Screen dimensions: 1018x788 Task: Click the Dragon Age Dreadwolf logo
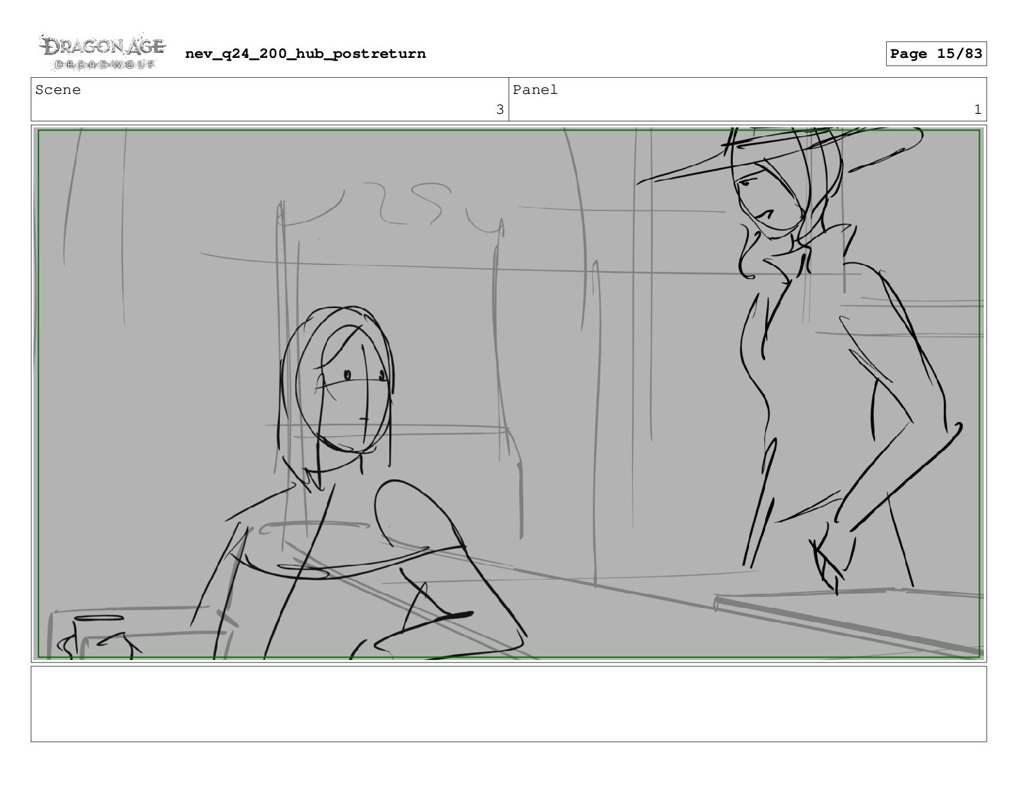pos(103,52)
